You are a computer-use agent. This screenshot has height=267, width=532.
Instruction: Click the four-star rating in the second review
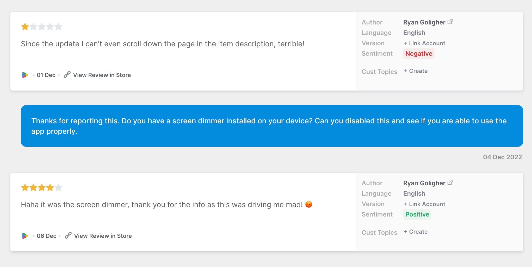tap(42, 188)
